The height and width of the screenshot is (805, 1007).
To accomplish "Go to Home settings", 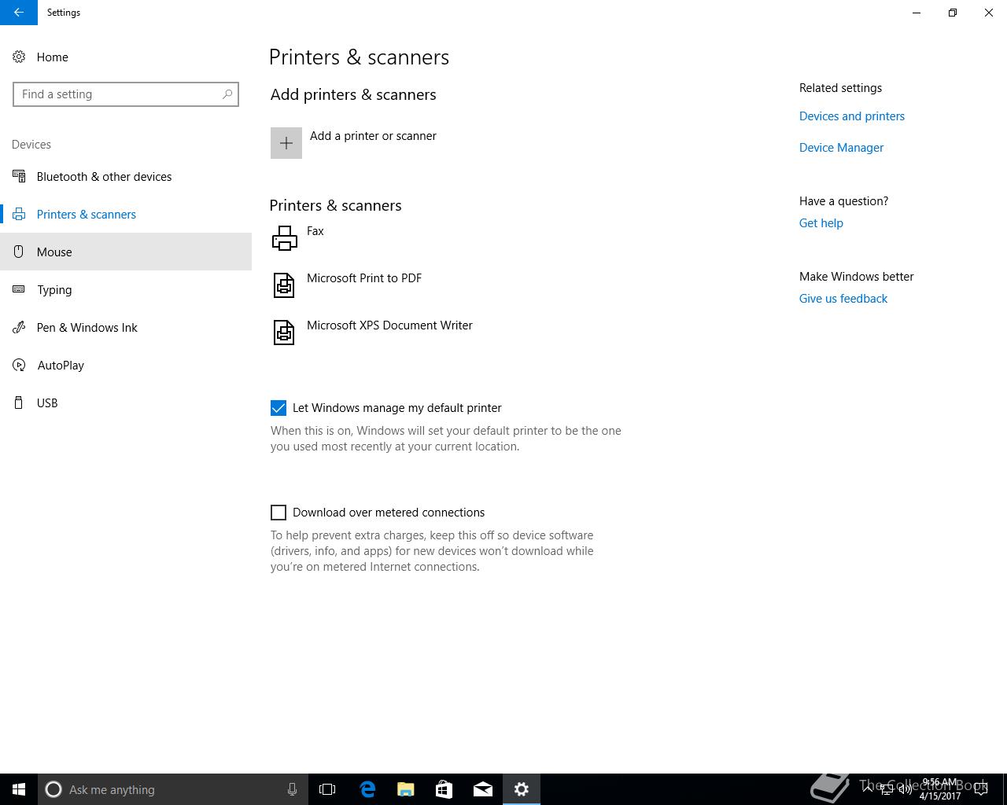I will click(x=126, y=57).
